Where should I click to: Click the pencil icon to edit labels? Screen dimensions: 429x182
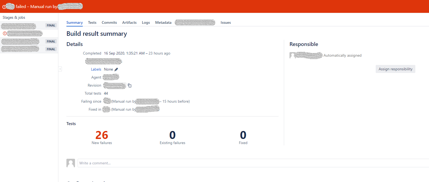pos(116,69)
